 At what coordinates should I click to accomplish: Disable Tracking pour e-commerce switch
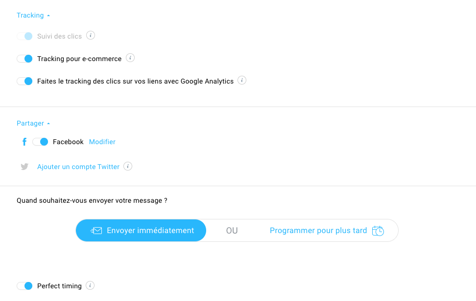tap(24, 59)
